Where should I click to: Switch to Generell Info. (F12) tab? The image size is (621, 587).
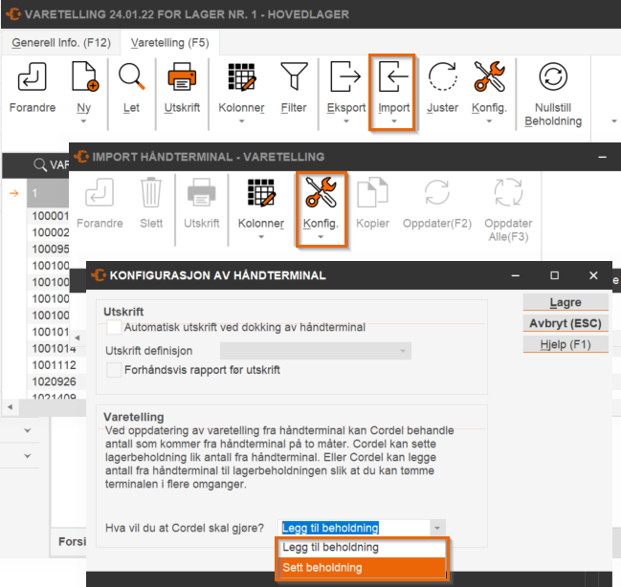pyautogui.click(x=61, y=43)
